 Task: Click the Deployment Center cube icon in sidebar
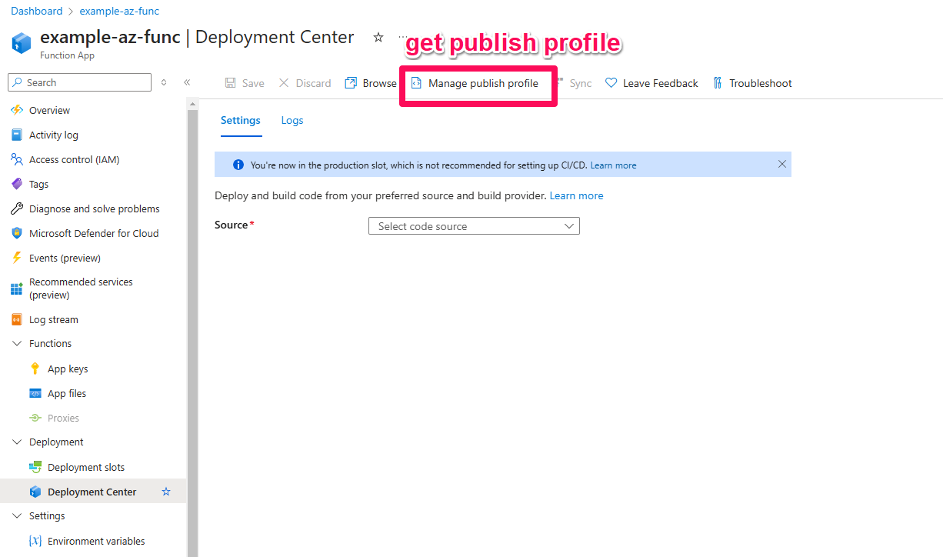click(x=35, y=492)
